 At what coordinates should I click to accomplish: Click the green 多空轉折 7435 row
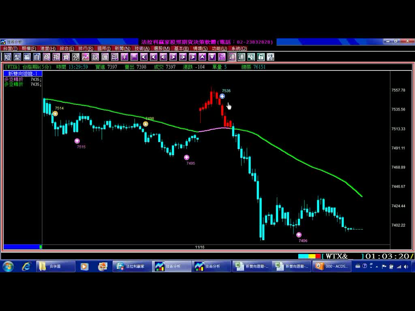[23, 84]
